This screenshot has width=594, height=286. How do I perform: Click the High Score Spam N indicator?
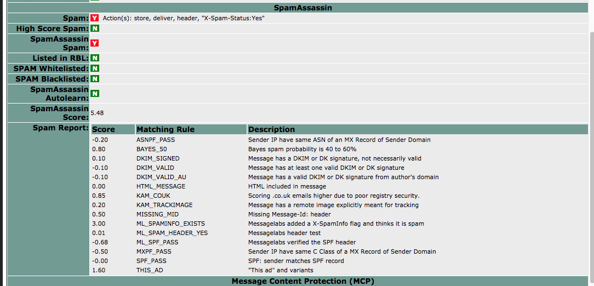(94, 28)
